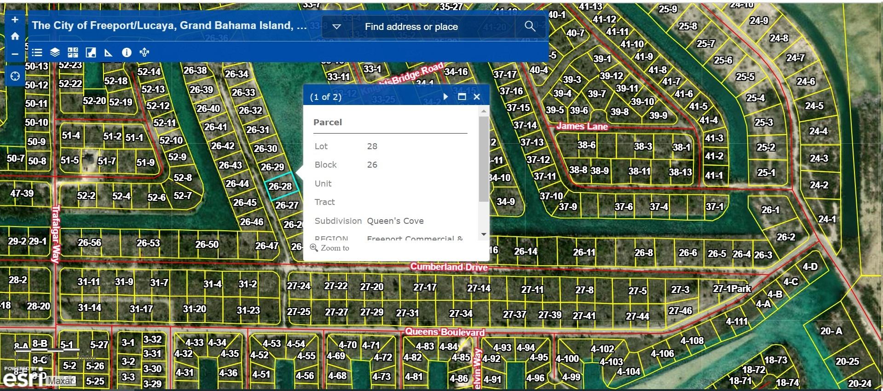Close the parcel popup

(x=477, y=97)
